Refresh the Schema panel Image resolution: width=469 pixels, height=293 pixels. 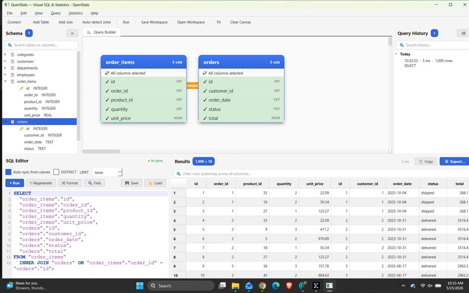coord(72,33)
